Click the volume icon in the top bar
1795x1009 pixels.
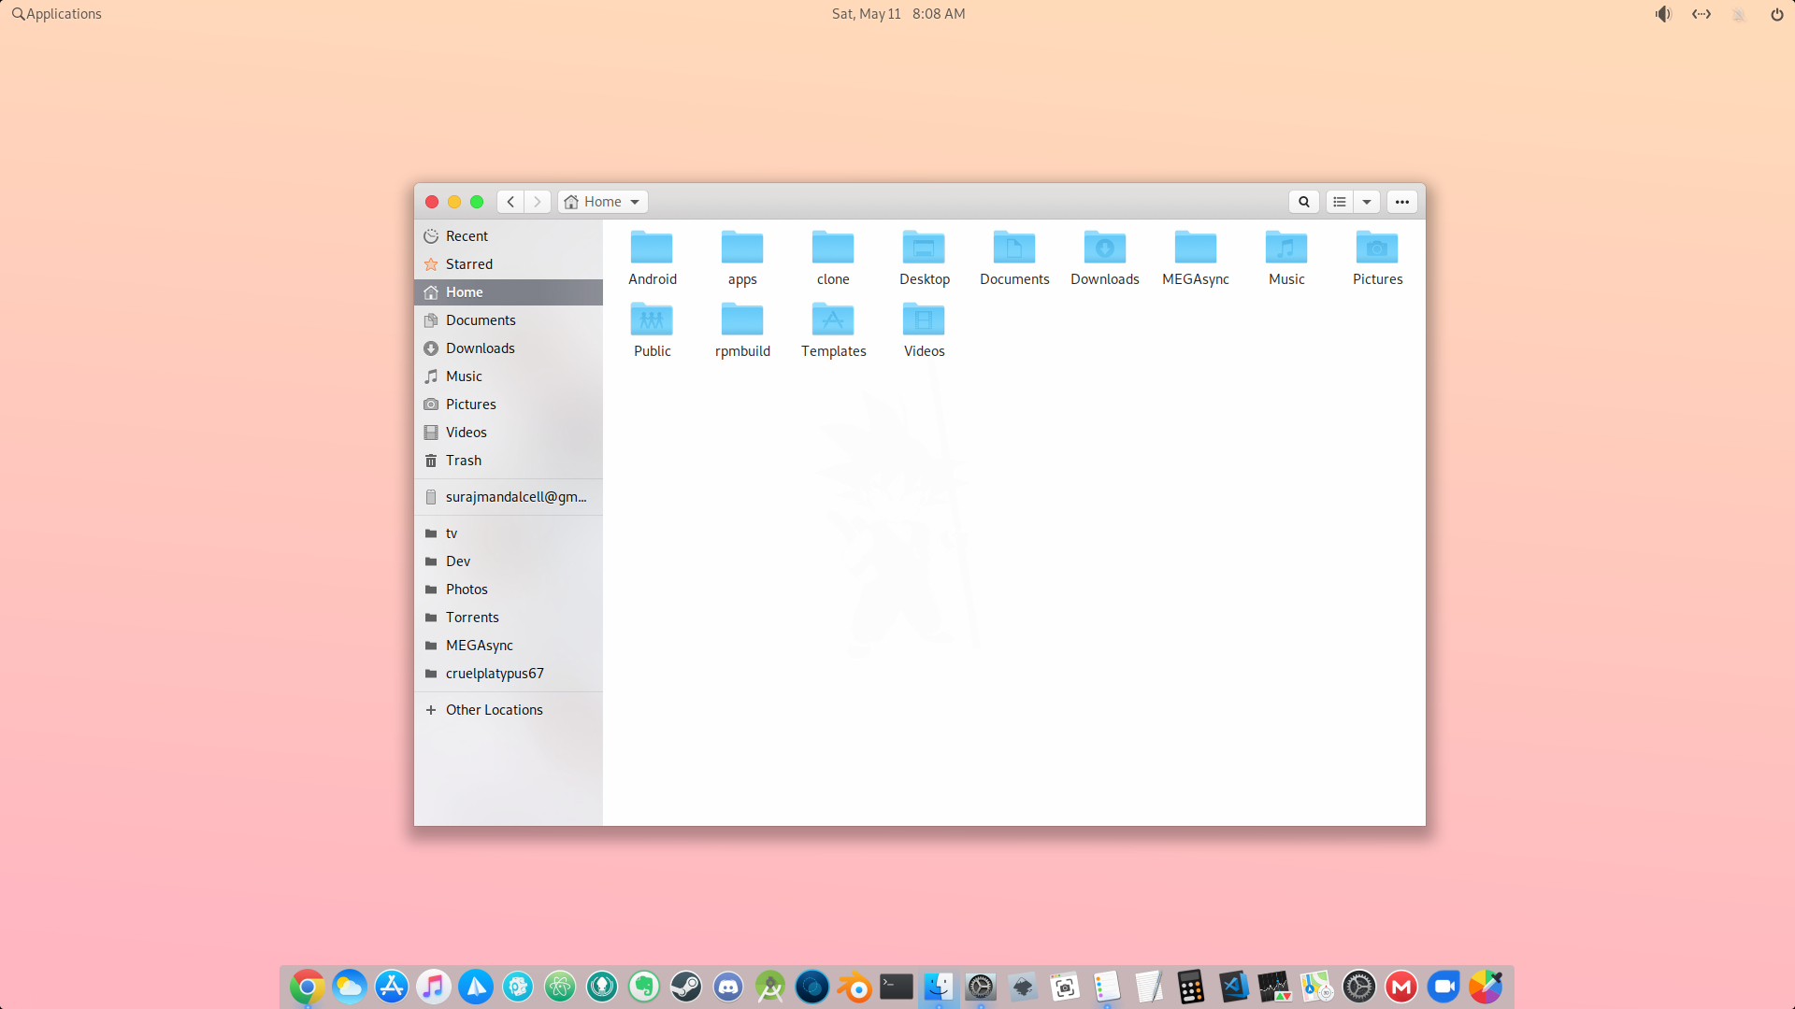pyautogui.click(x=1663, y=14)
